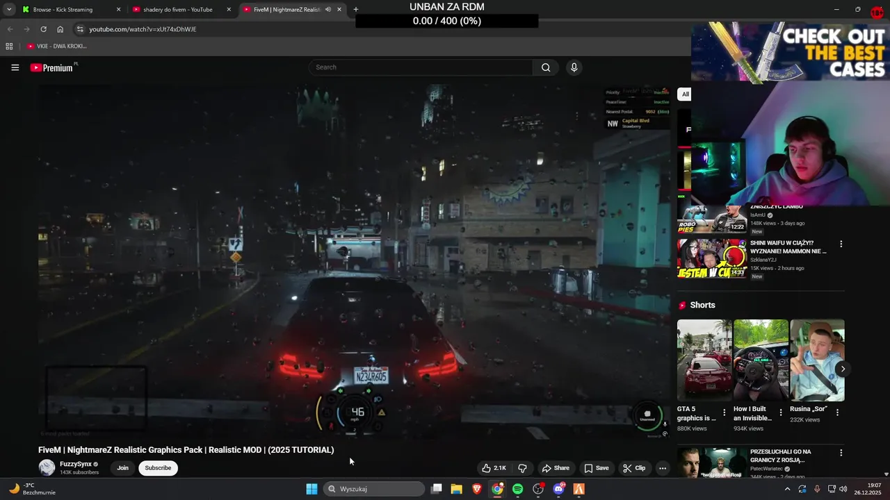Open VKIE - DWA KROKI bookmark
Image resolution: width=890 pixels, height=500 pixels.
click(x=57, y=47)
